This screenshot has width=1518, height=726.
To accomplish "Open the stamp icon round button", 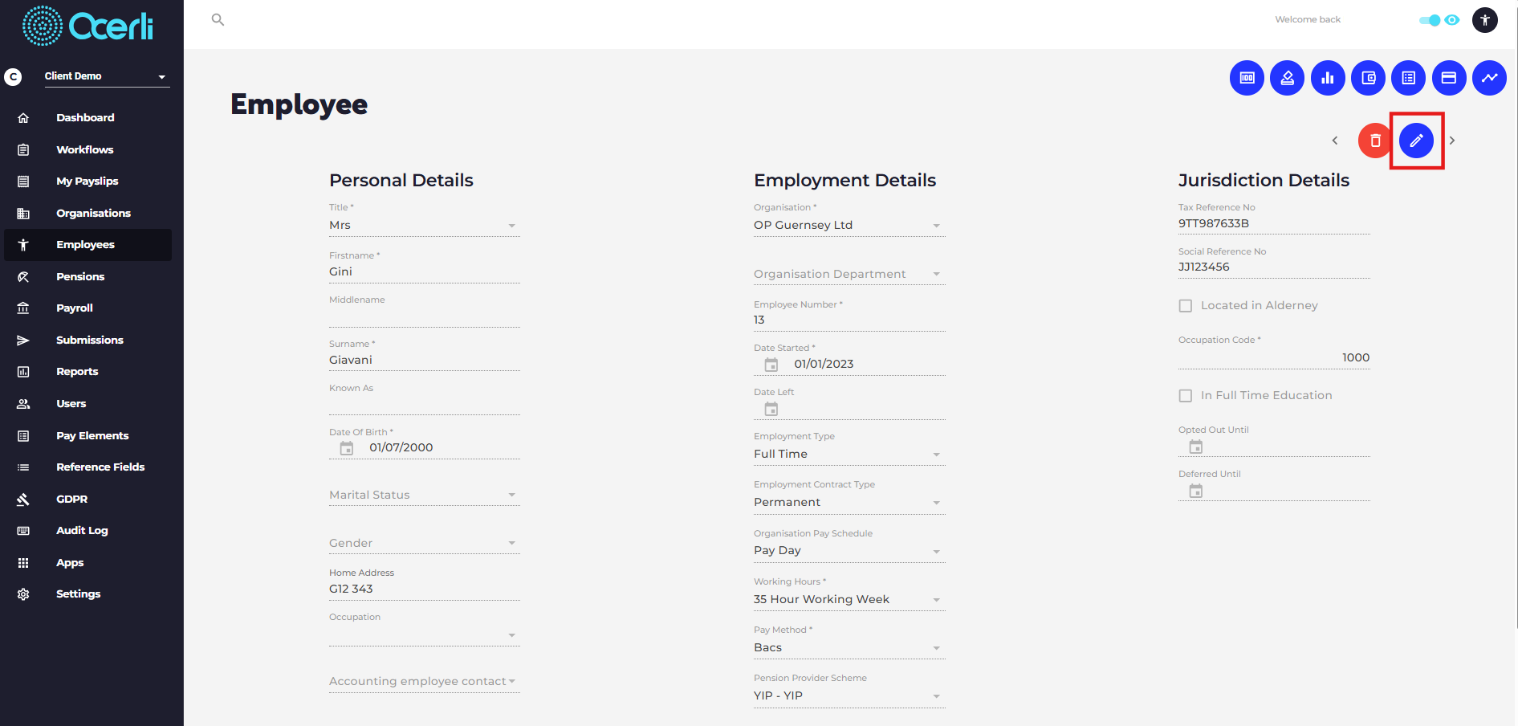I will point(1287,78).
